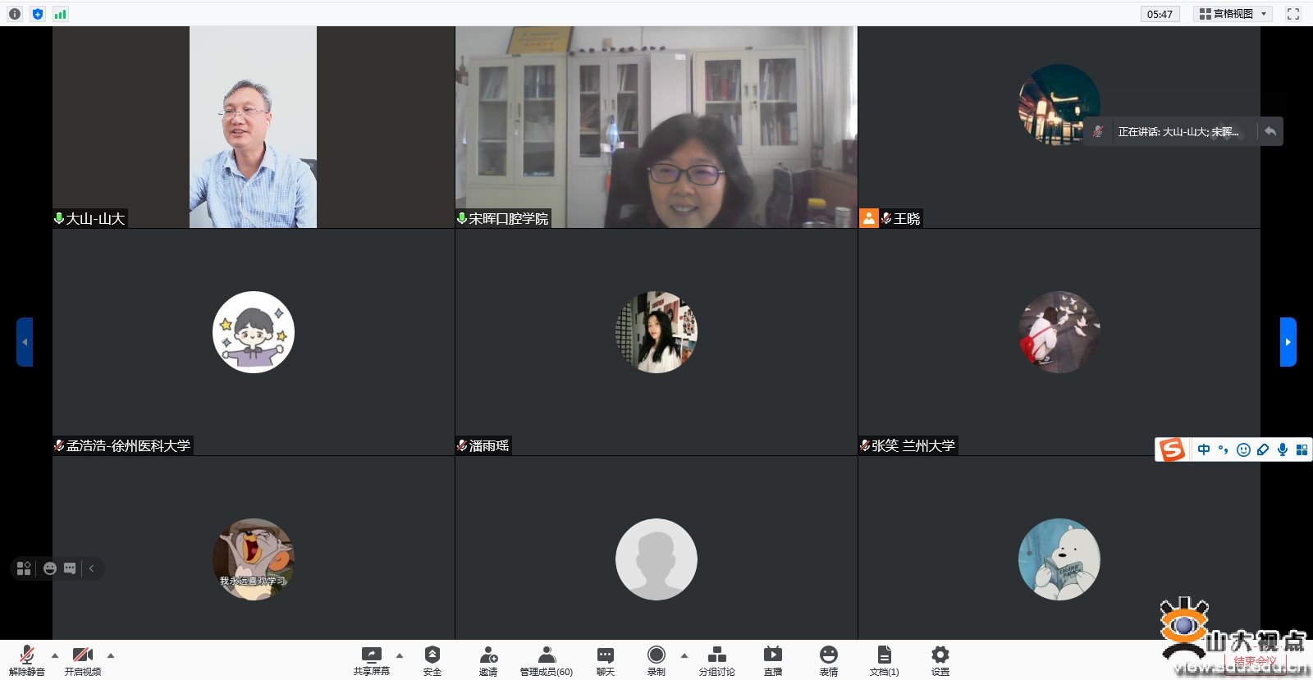Image resolution: width=1313 pixels, height=680 pixels.
Task: Go to previous page of participants
Action: (25, 342)
